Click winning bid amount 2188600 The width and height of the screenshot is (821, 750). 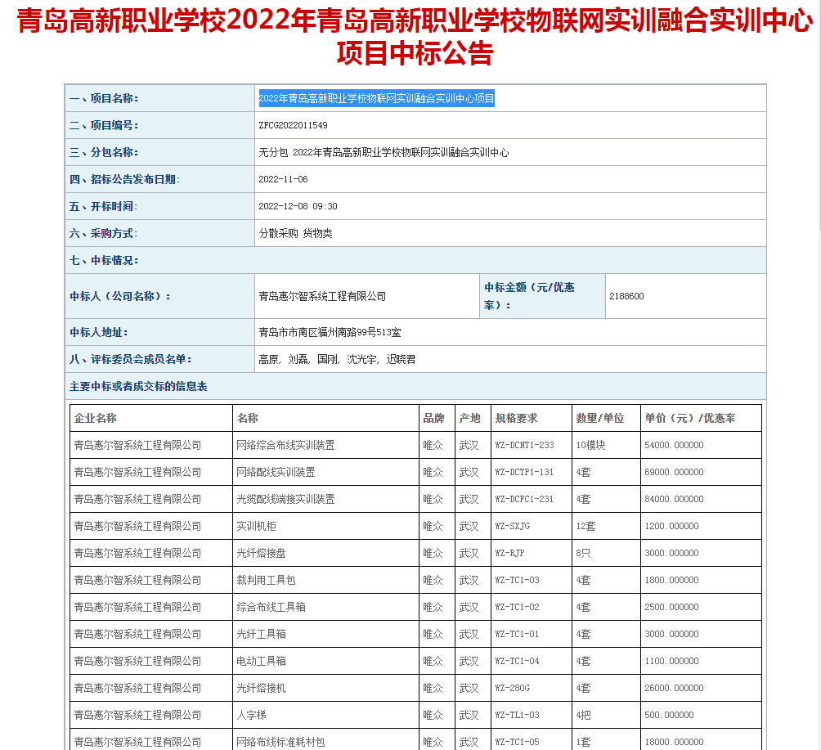pyautogui.click(x=626, y=296)
